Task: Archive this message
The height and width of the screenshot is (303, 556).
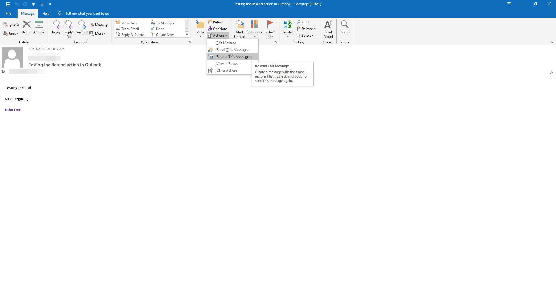Action: coord(39,27)
